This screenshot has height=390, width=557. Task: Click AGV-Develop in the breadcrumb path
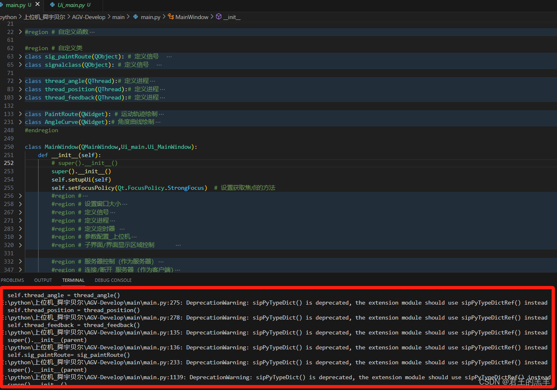88,17
